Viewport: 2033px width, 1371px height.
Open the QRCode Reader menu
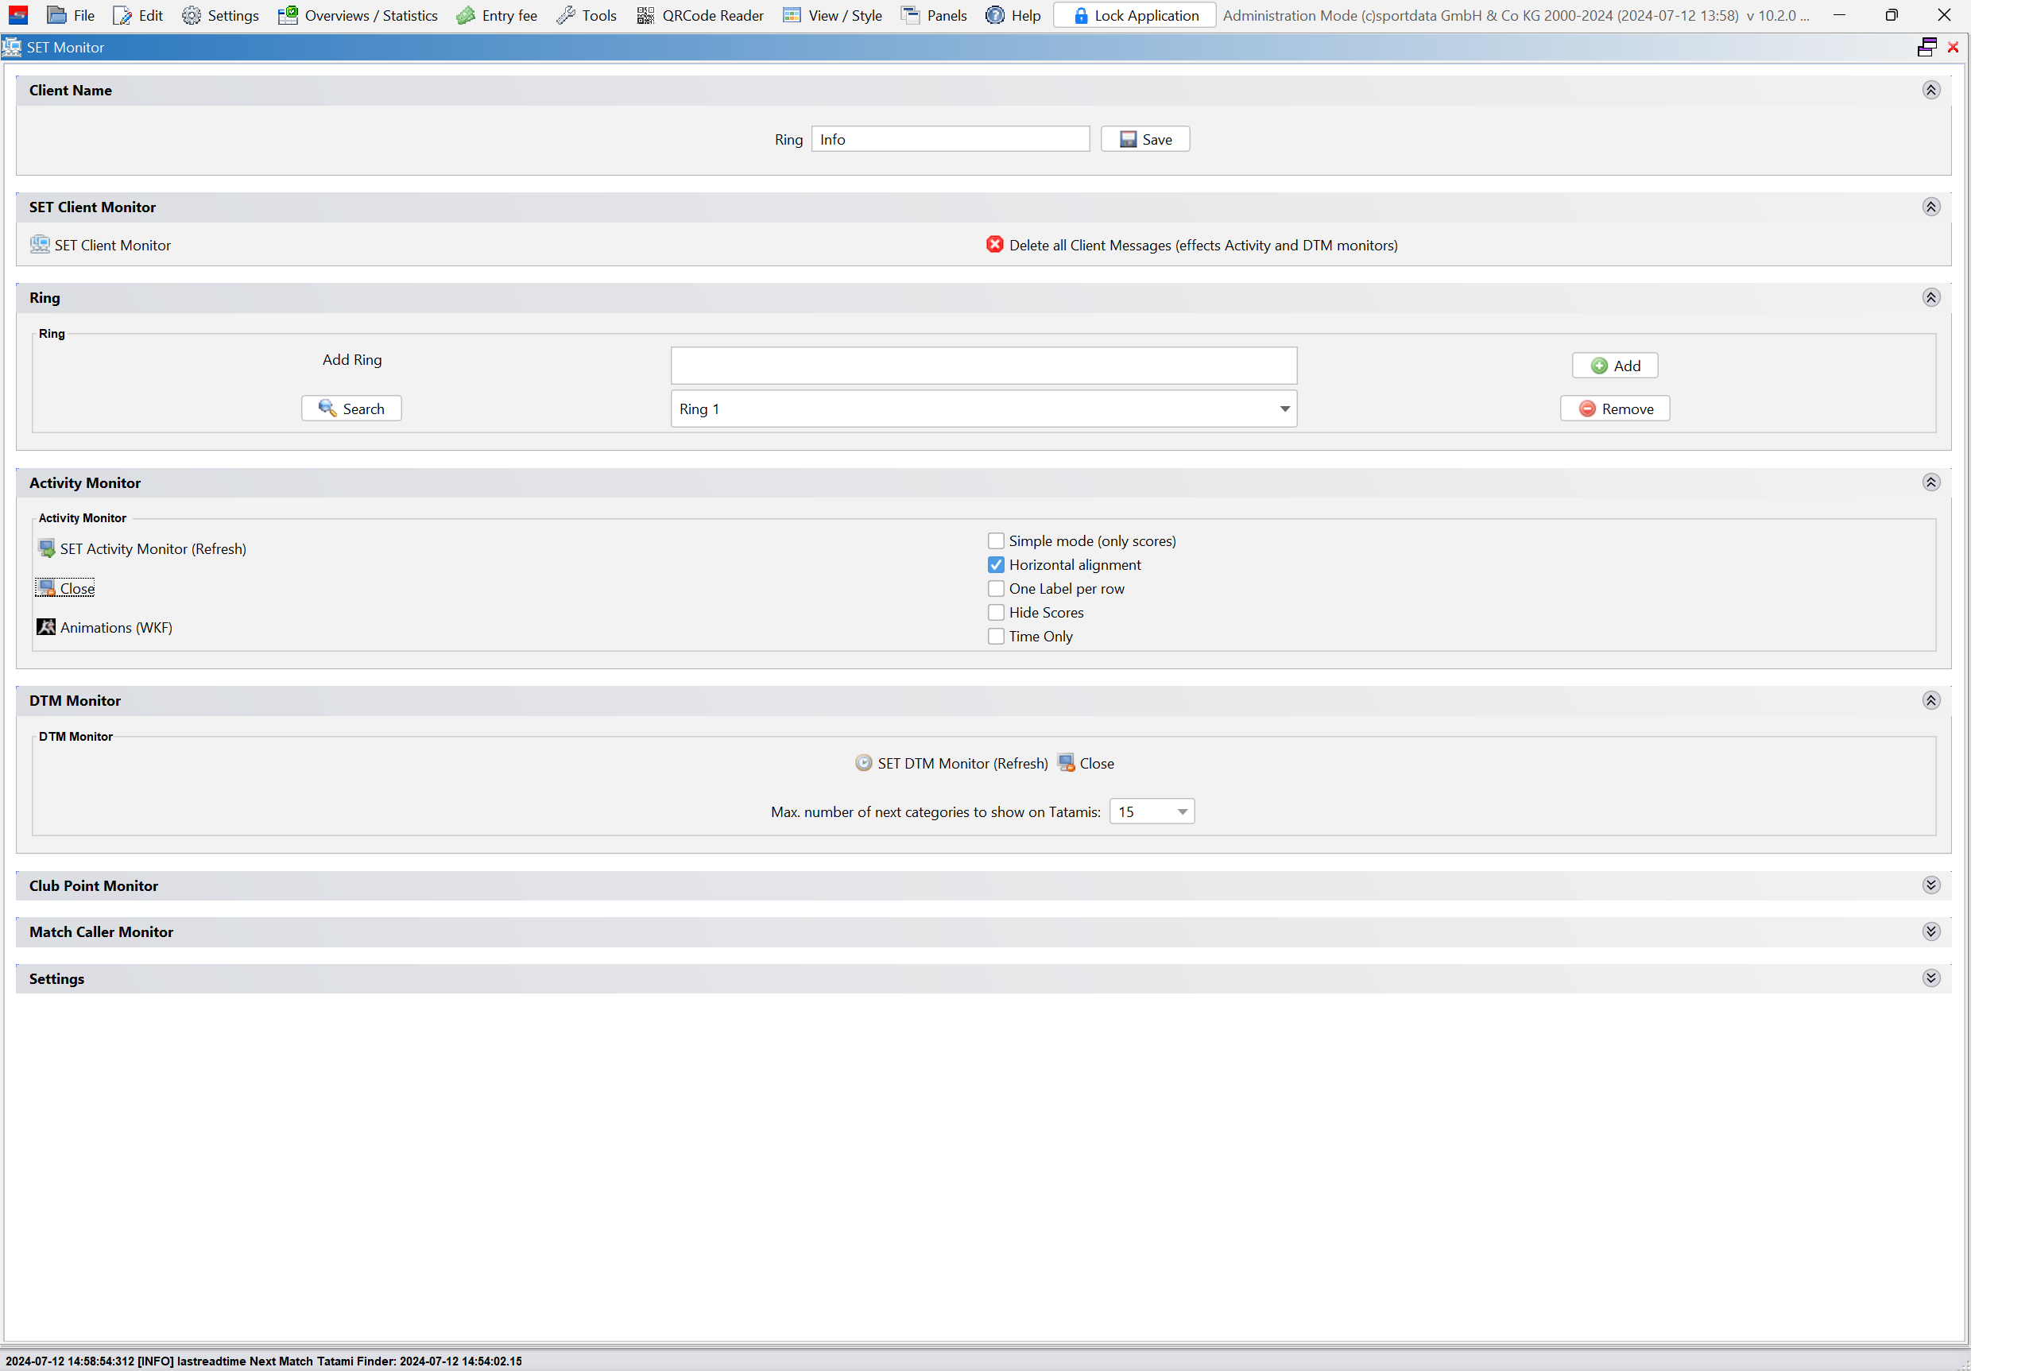(699, 16)
